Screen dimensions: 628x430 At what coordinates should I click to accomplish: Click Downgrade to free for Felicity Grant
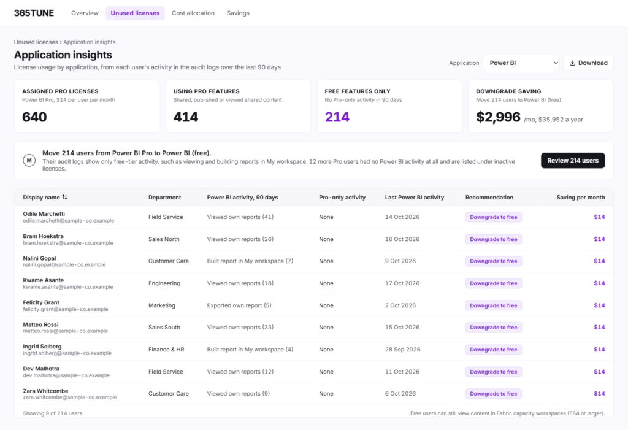tap(494, 305)
